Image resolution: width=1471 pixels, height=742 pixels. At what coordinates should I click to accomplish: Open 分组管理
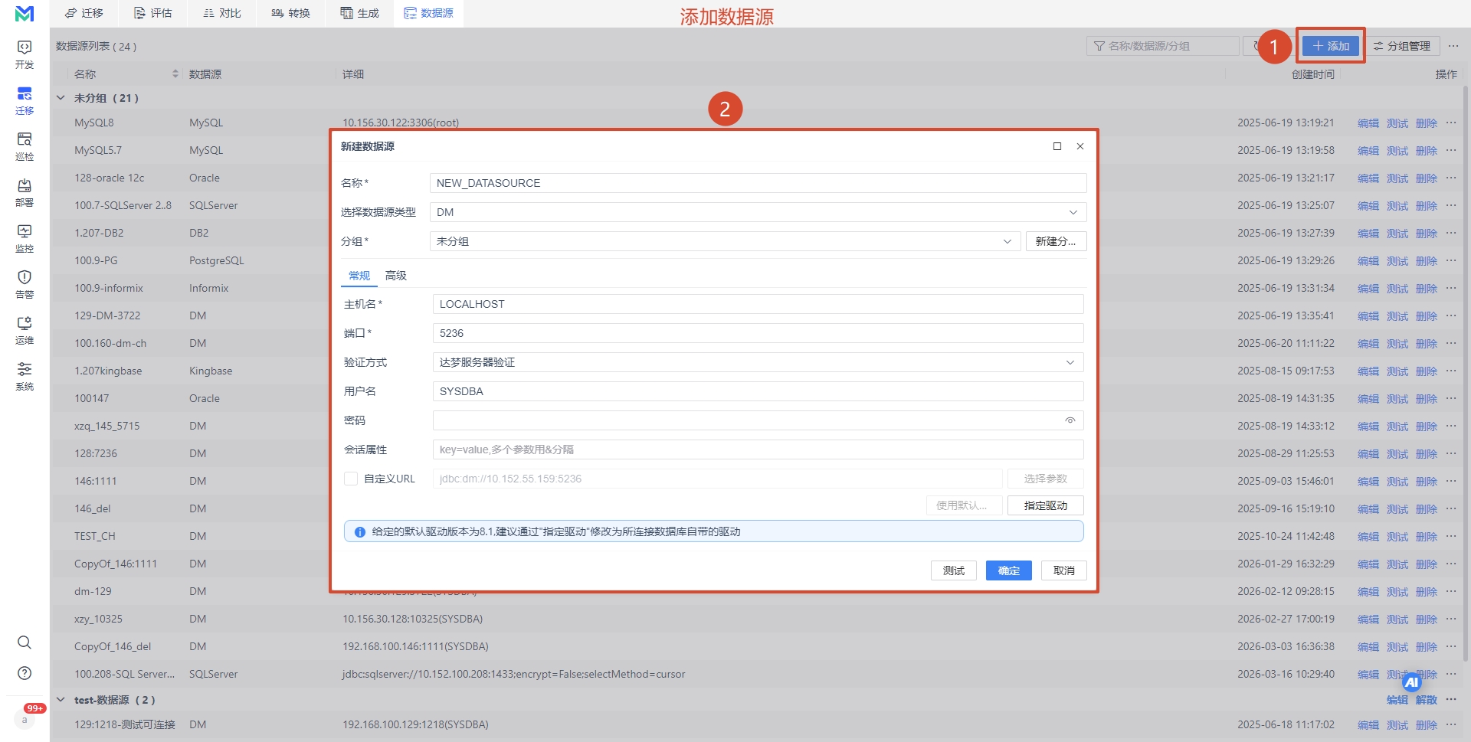click(x=1401, y=46)
